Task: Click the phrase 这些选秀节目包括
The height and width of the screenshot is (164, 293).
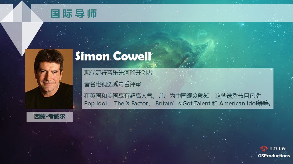Action: (x=238, y=96)
